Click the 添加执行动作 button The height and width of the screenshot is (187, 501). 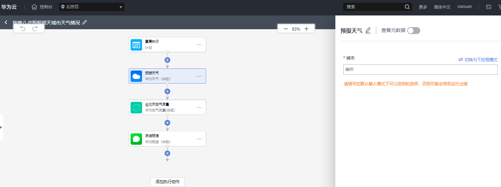pyautogui.click(x=167, y=182)
